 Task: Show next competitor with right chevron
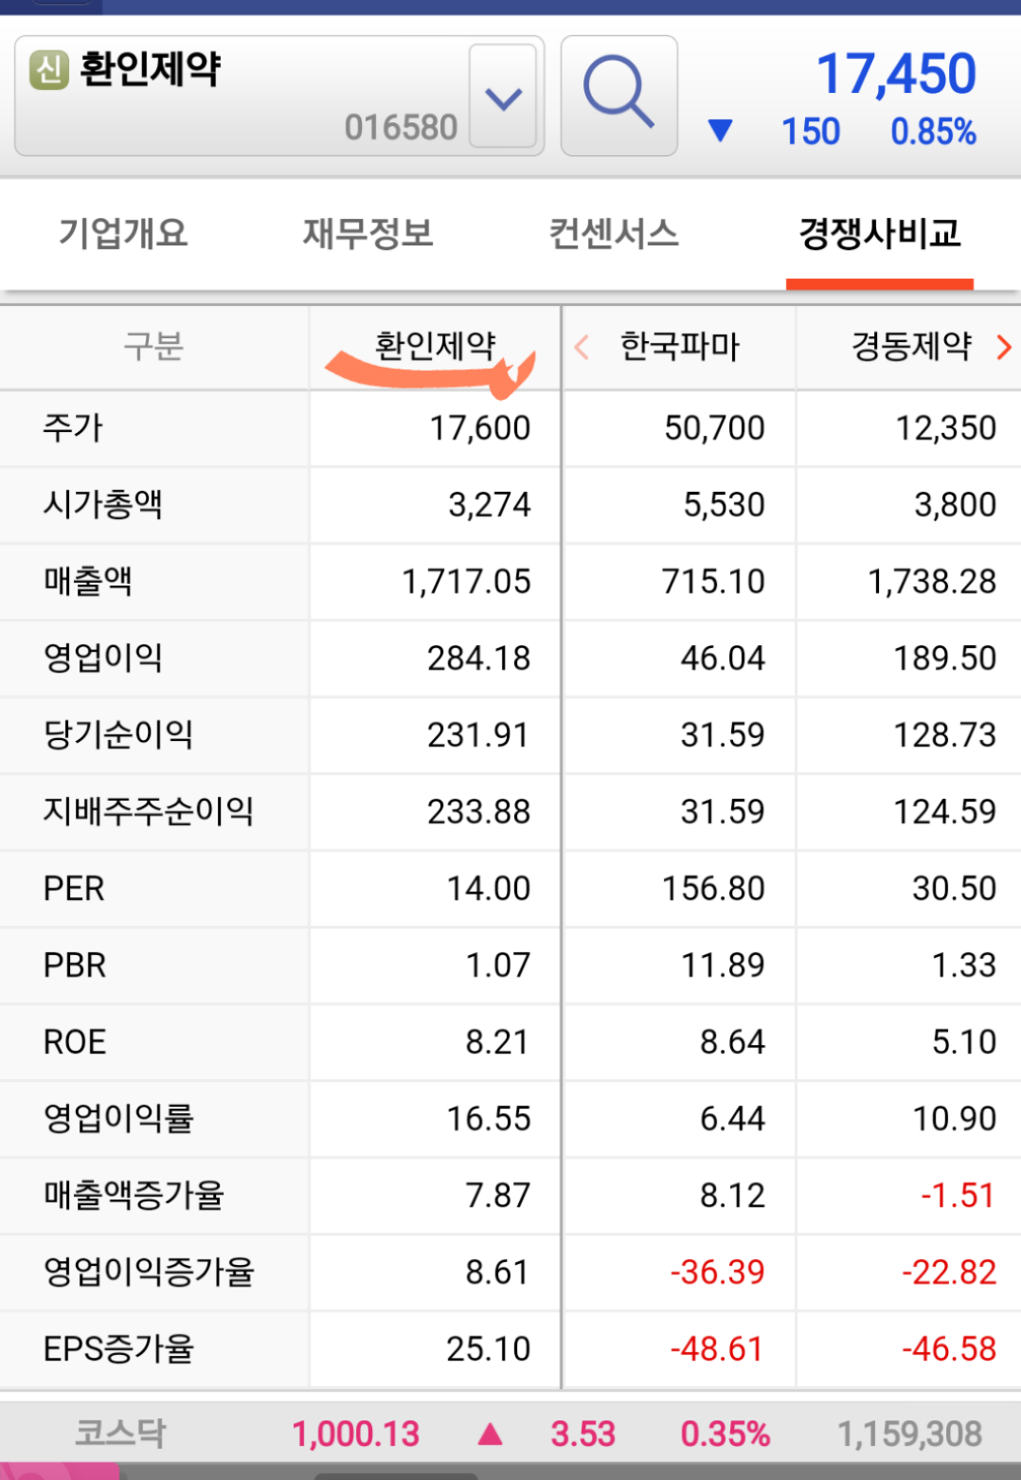pos(1004,348)
